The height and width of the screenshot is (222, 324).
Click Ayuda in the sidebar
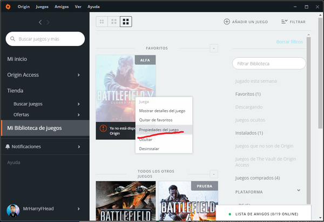tap(13, 163)
